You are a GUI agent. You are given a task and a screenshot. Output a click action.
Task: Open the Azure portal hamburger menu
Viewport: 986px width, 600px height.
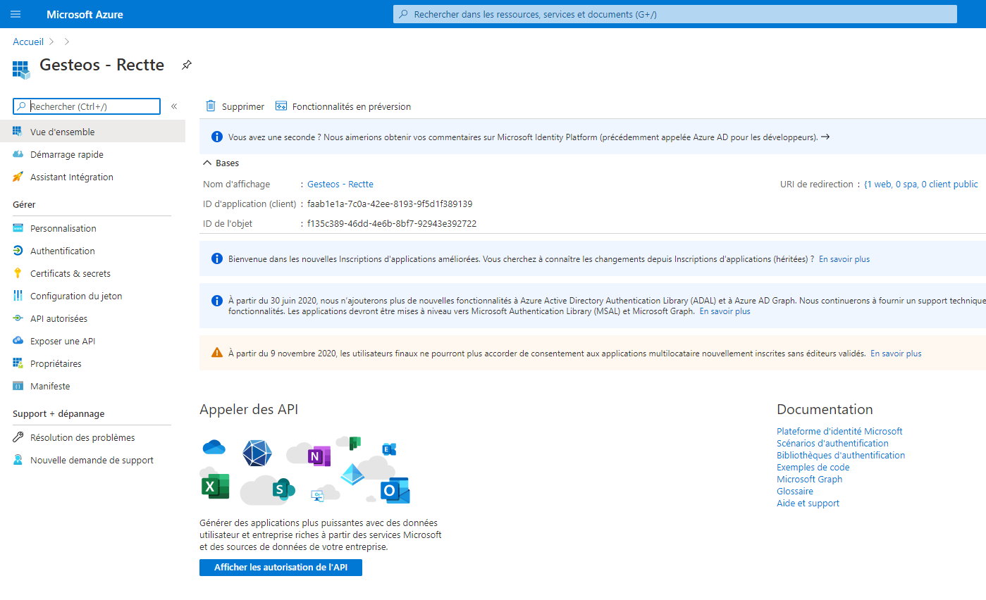[x=16, y=14]
